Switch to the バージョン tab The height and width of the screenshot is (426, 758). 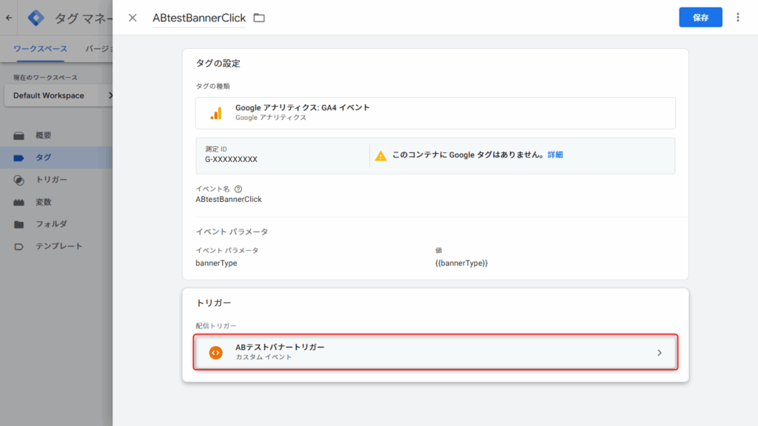click(99, 49)
